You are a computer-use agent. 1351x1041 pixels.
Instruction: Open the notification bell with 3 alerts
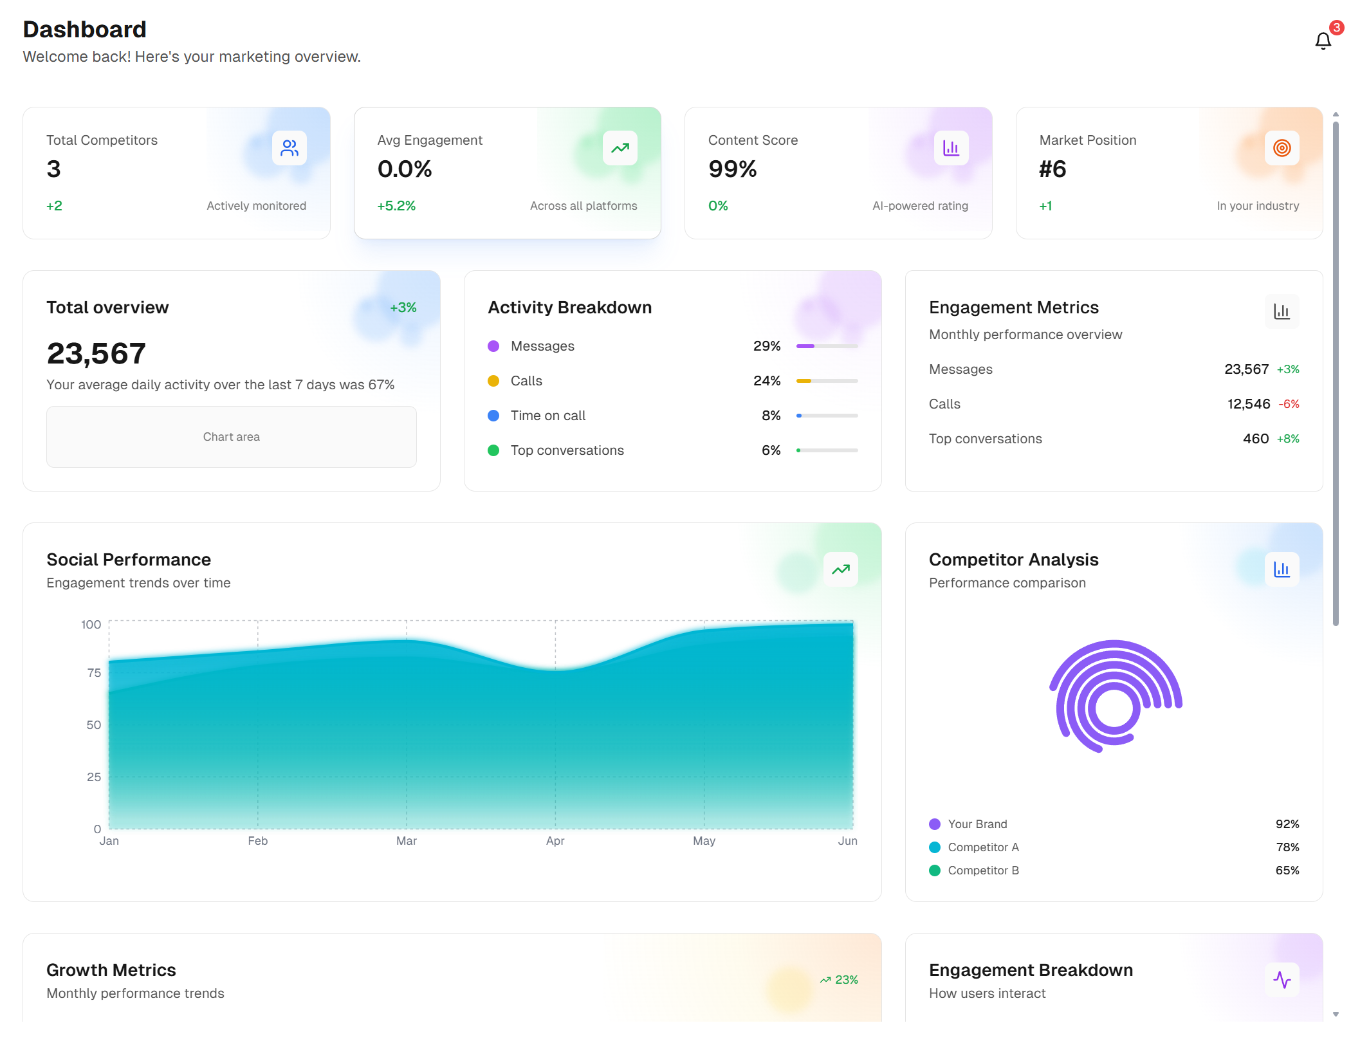point(1323,40)
